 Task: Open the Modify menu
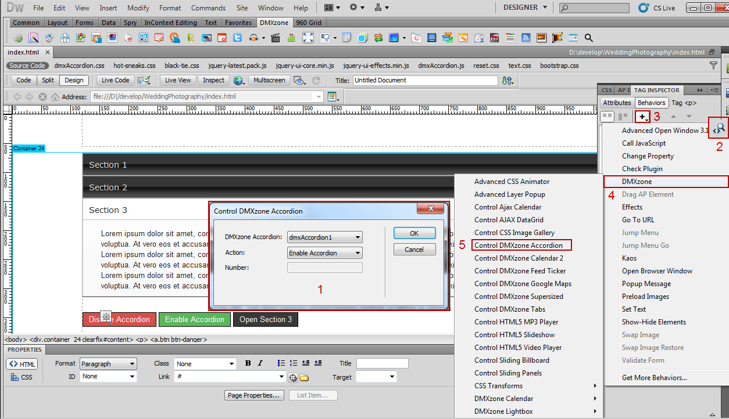(x=138, y=8)
